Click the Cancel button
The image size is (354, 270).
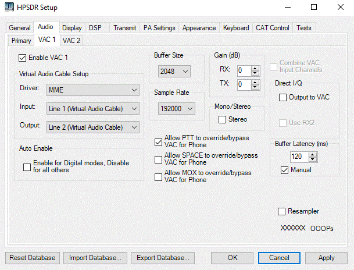pos(279,258)
